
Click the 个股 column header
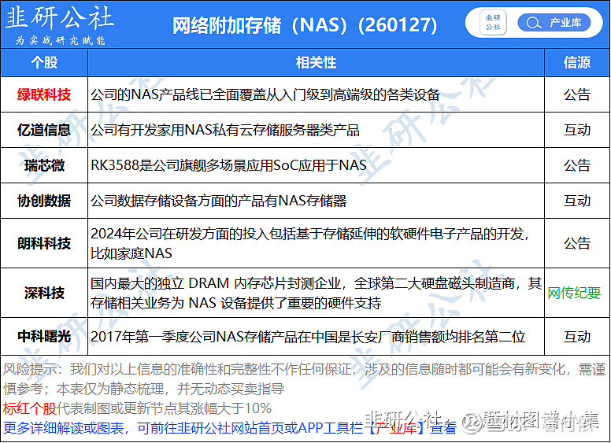click(44, 62)
